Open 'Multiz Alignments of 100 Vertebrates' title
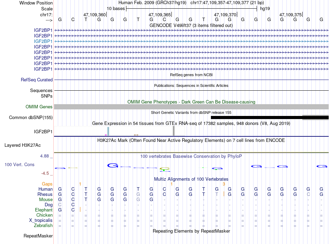The width and height of the screenshot is (329, 244). [191, 179]
